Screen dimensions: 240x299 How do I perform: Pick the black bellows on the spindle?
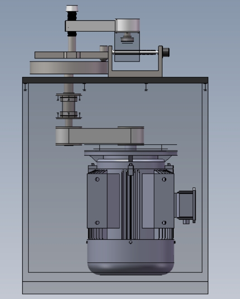[x=72, y=16]
